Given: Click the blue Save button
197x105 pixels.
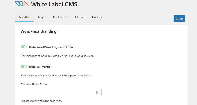Looking at the screenshot, I should click(179, 19).
